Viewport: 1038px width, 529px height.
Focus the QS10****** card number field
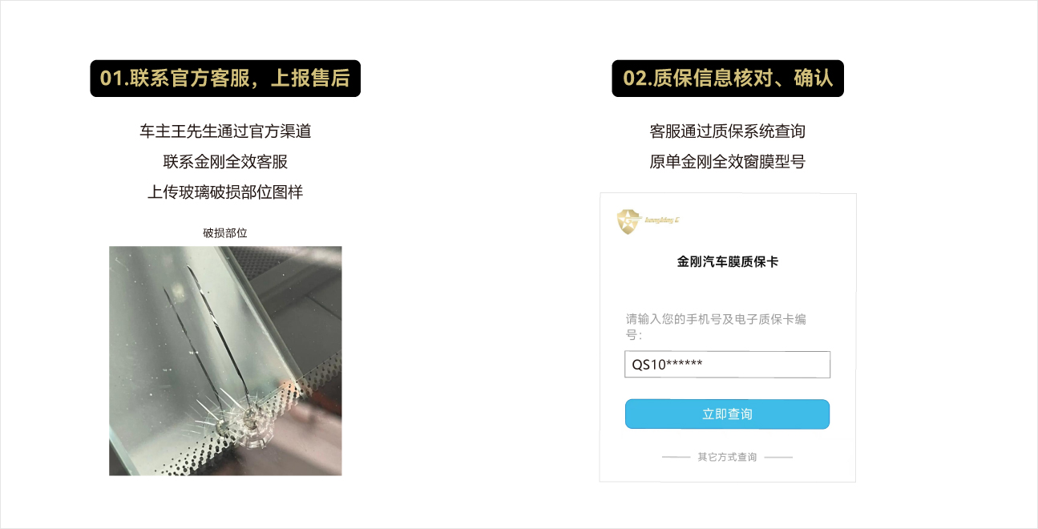coord(727,365)
